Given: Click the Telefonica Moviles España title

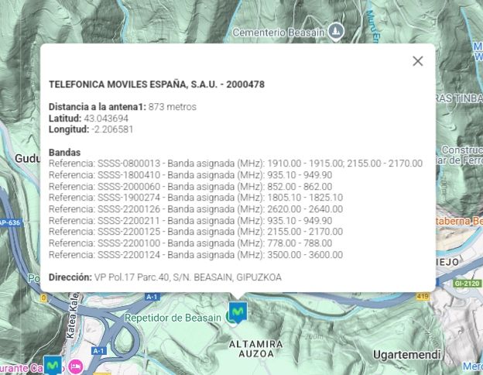Looking at the screenshot, I should (156, 84).
